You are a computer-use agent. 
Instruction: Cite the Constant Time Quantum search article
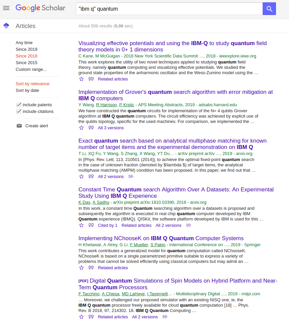[x=91, y=225]
